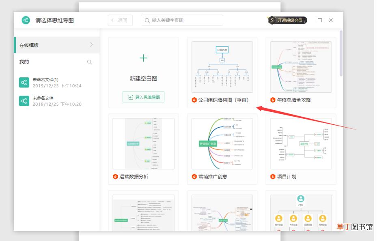The width and height of the screenshot is (377, 241).
Task: Click the orange badge beside 项目计划
Action: (x=273, y=177)
